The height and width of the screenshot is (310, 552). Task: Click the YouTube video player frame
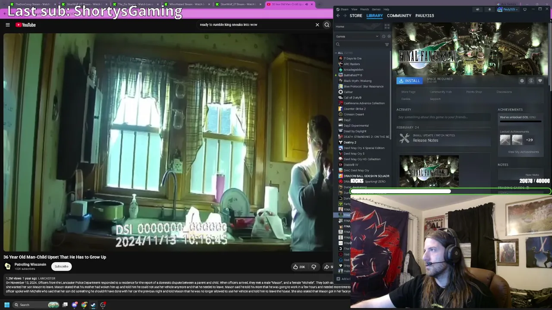pyautogui.click(x=167, y=143)
